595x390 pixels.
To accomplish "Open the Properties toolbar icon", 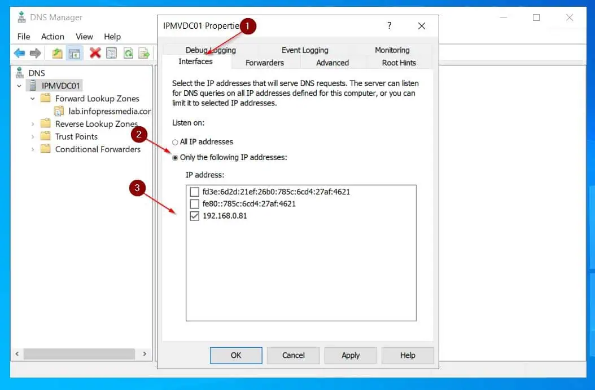I will coord(112,53).
